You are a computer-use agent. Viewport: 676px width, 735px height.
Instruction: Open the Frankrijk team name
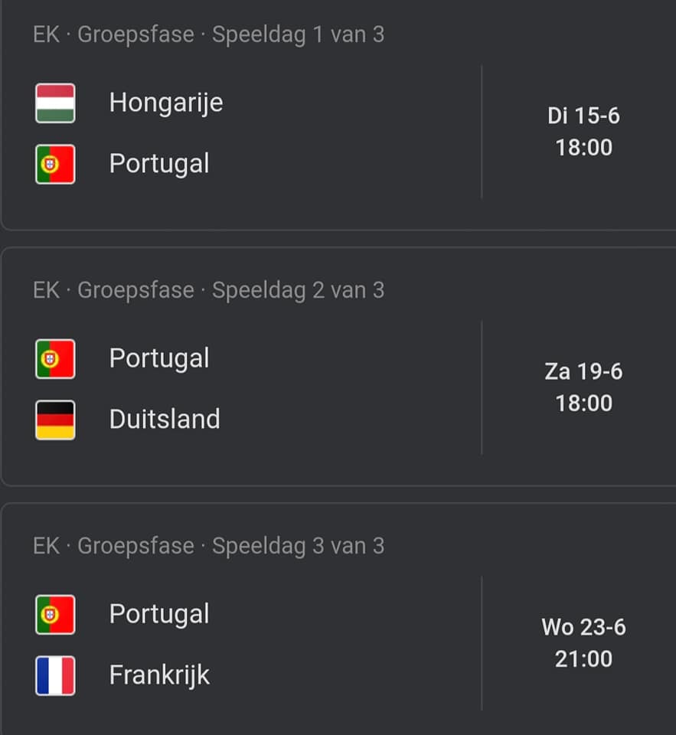tap(159, 676)
